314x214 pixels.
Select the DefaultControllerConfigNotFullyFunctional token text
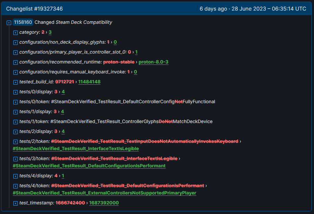pyautogui.click(x=133, y=102)
